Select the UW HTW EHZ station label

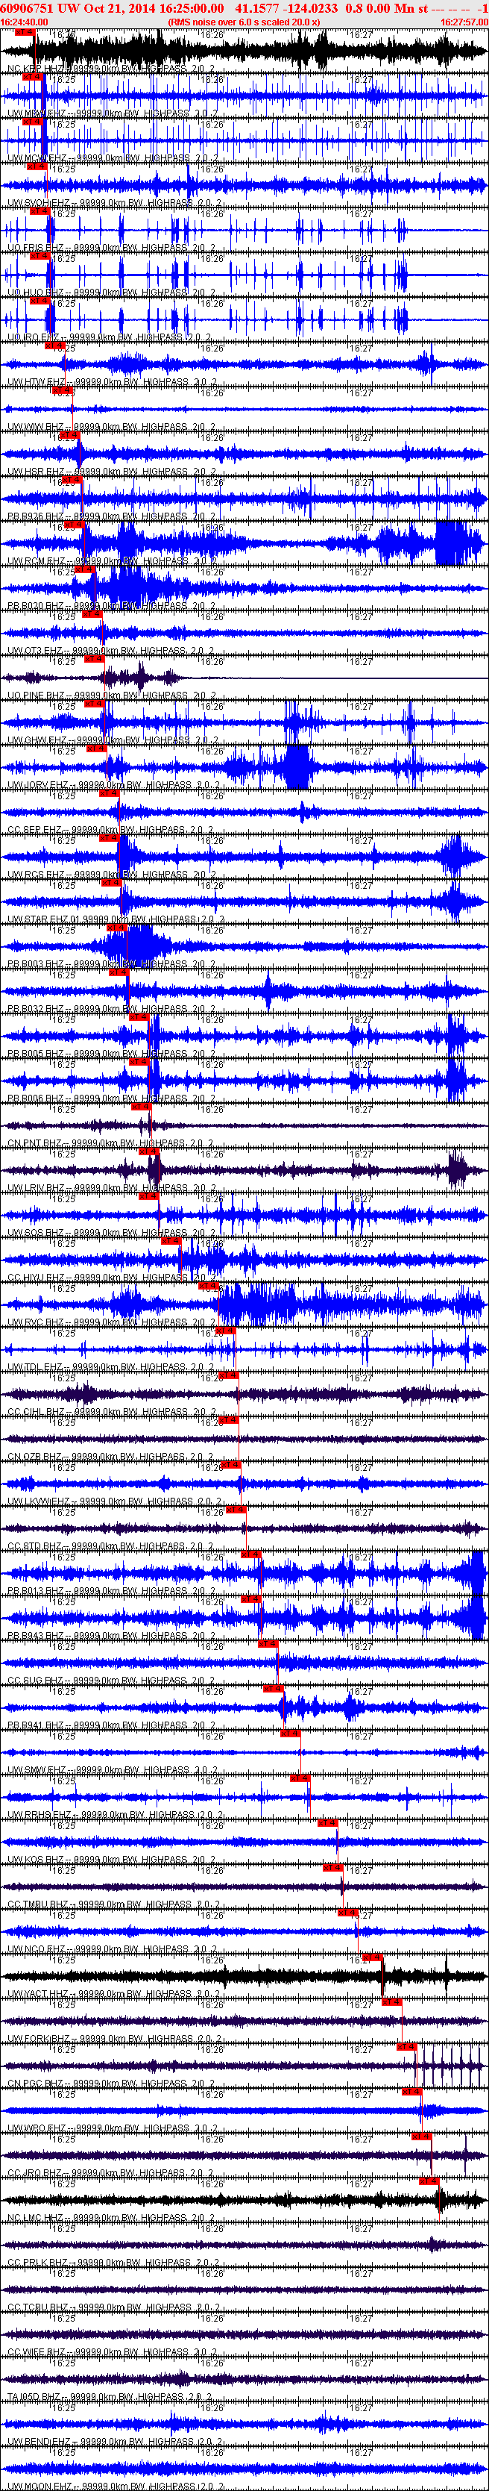[115, 382]
